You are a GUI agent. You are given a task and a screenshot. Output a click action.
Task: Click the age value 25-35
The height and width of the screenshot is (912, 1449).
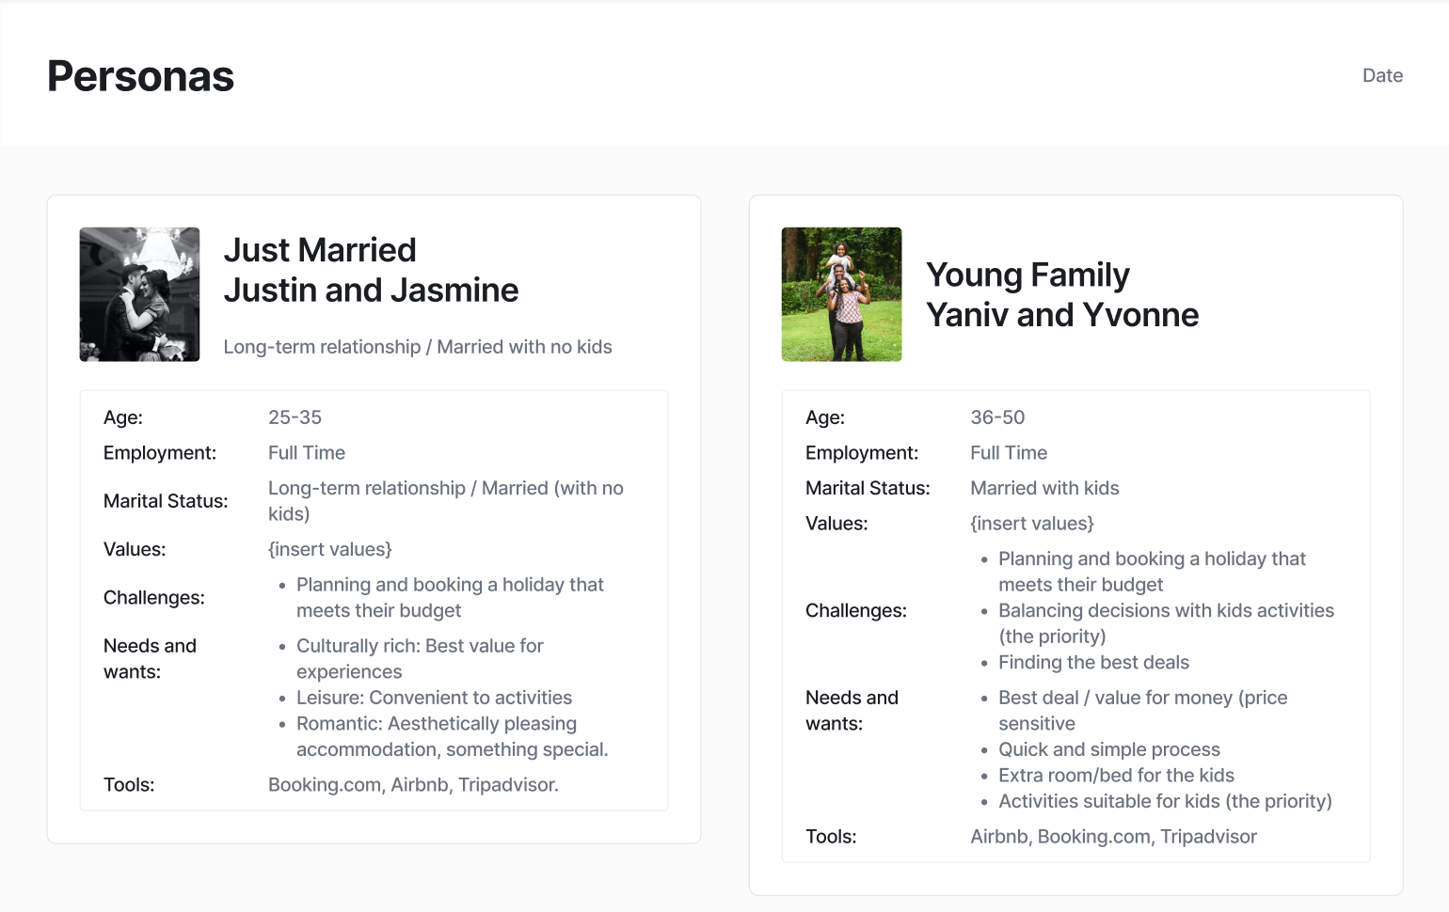pos(295,417)
